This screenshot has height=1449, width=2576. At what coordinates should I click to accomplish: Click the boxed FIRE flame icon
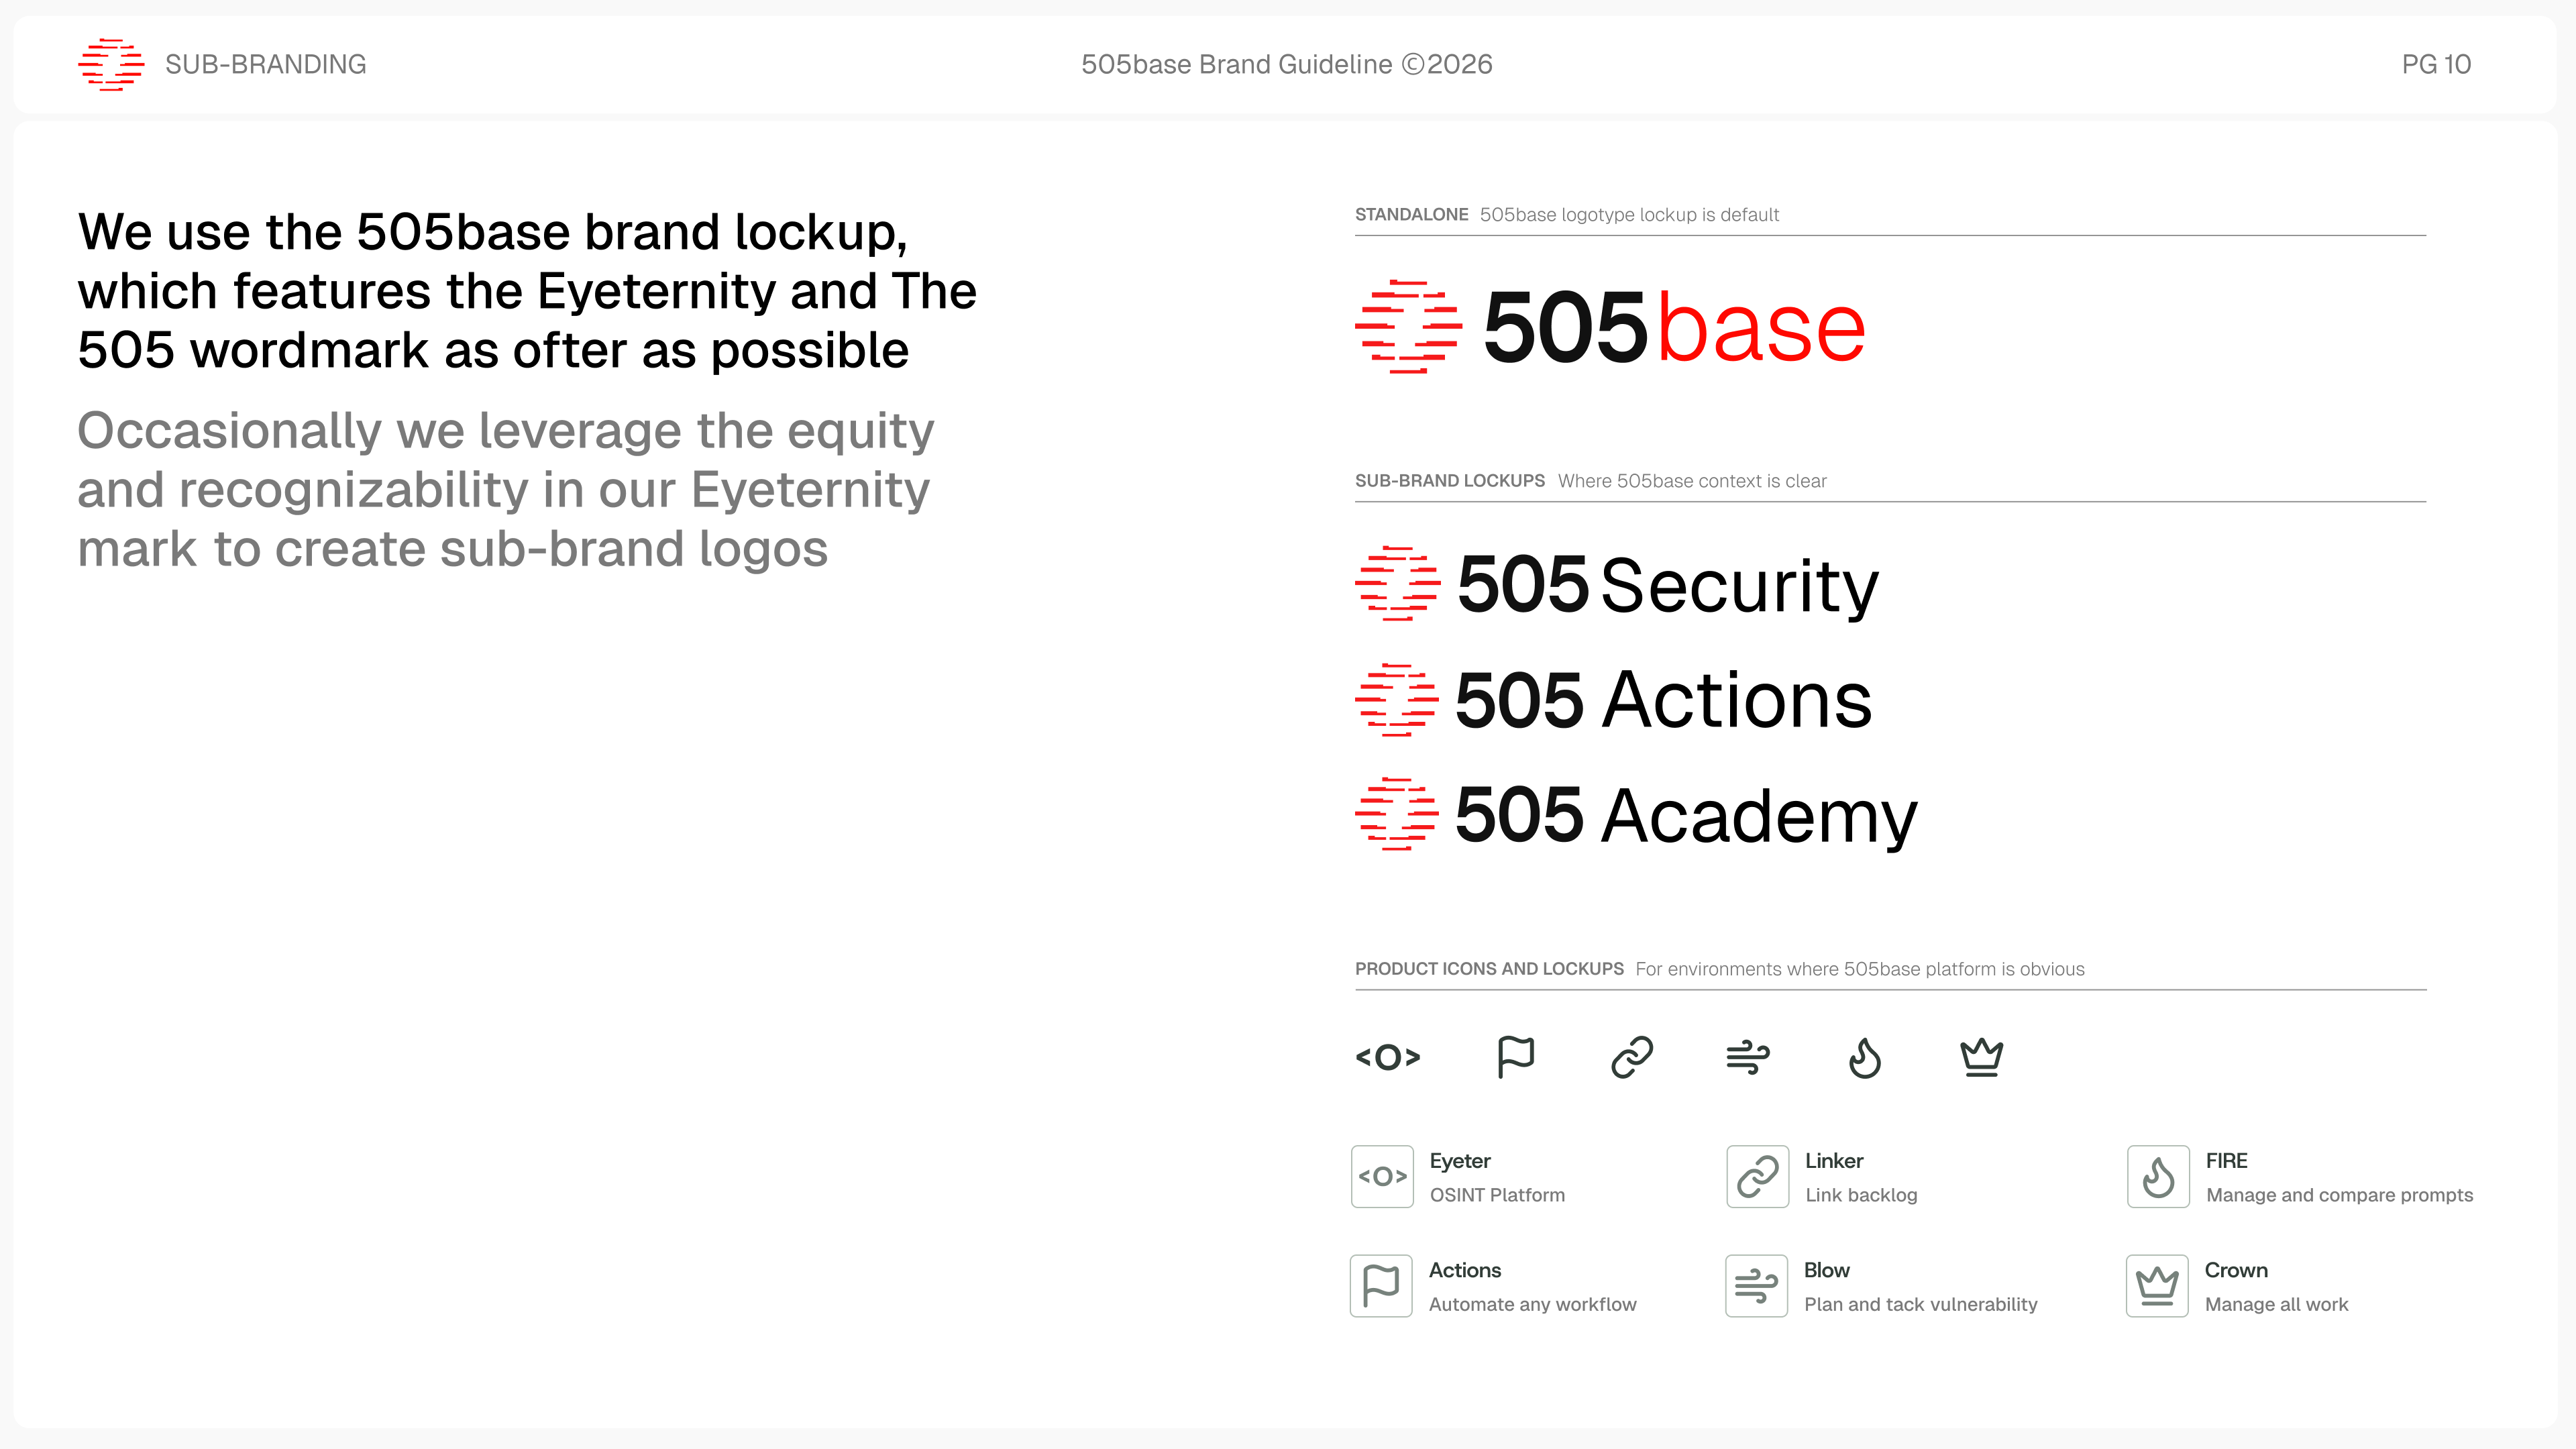[x=2158, y=1177]
